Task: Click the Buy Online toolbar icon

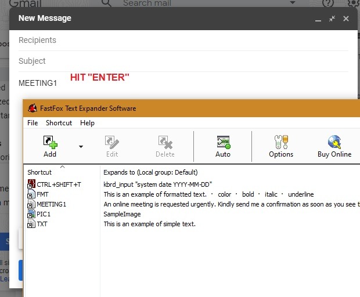Action: pyautogui.click(x=334, y=146)
